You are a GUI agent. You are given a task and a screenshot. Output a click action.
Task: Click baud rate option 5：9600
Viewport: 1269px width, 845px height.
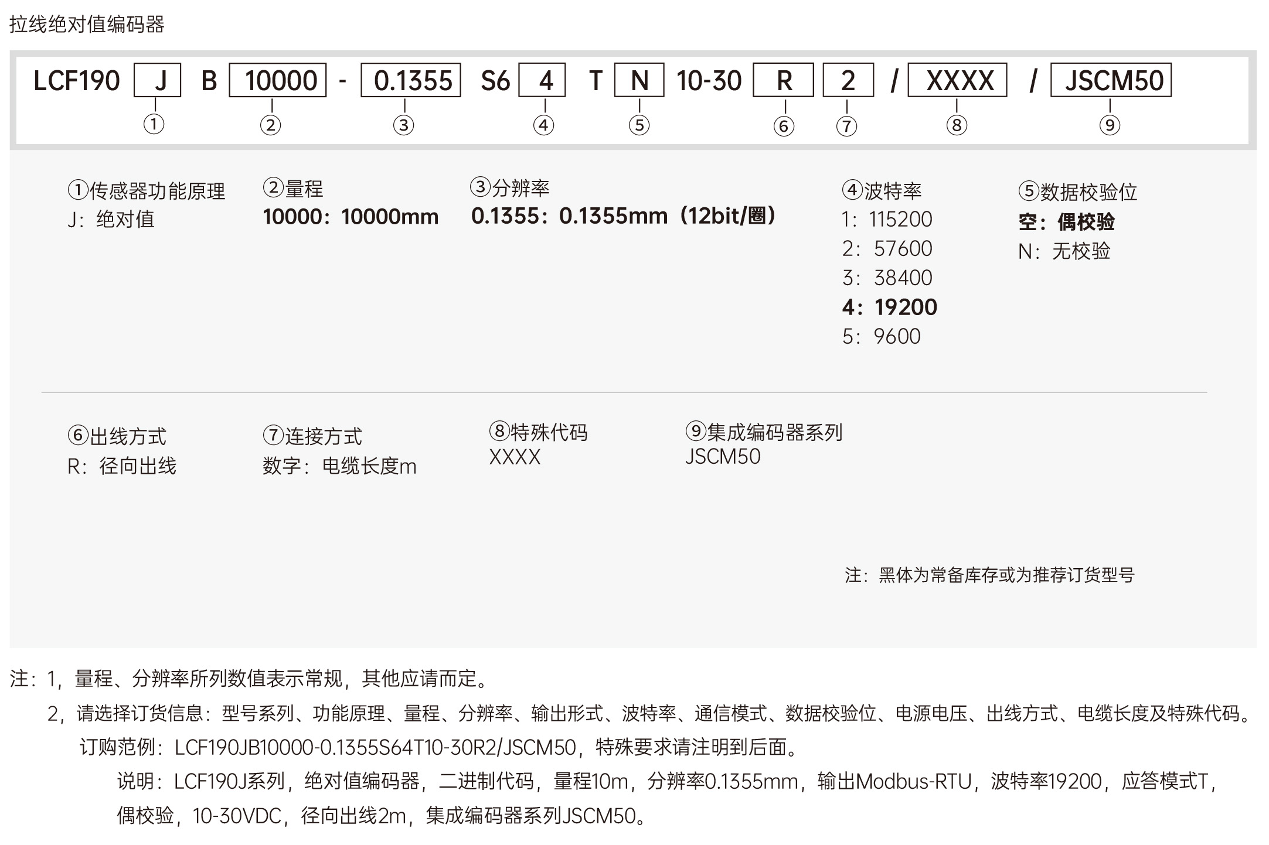[x=882, y=337]
